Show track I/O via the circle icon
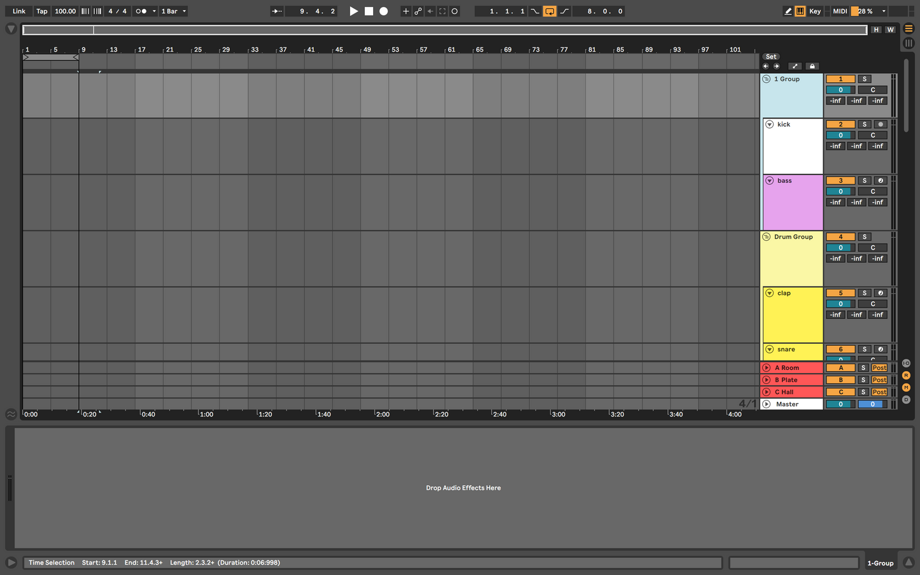 907,363
